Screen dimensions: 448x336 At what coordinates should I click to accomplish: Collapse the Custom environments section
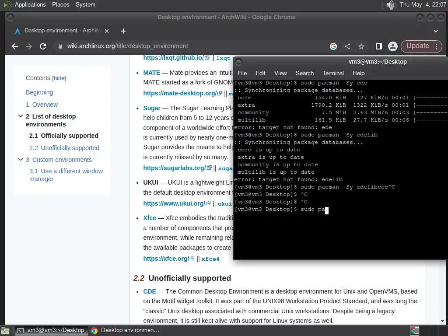click(x=21, y=159)
